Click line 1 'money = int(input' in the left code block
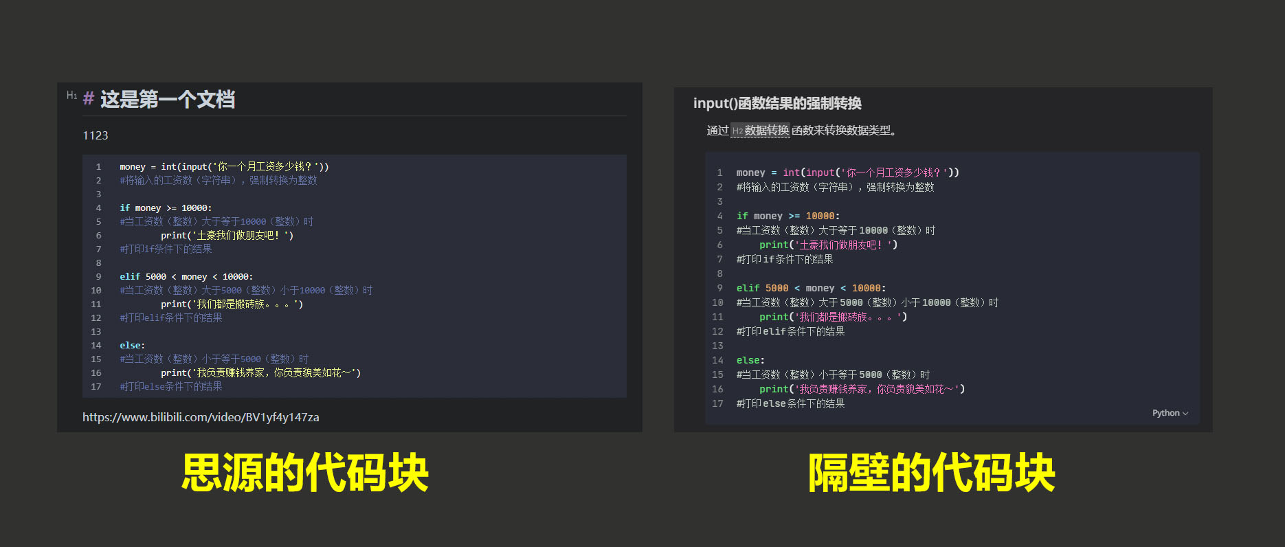Viewport: 1285px width, 547px height. click(x=224, y=166)
